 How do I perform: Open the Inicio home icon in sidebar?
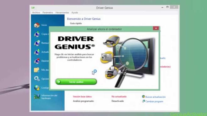point(37,25)
